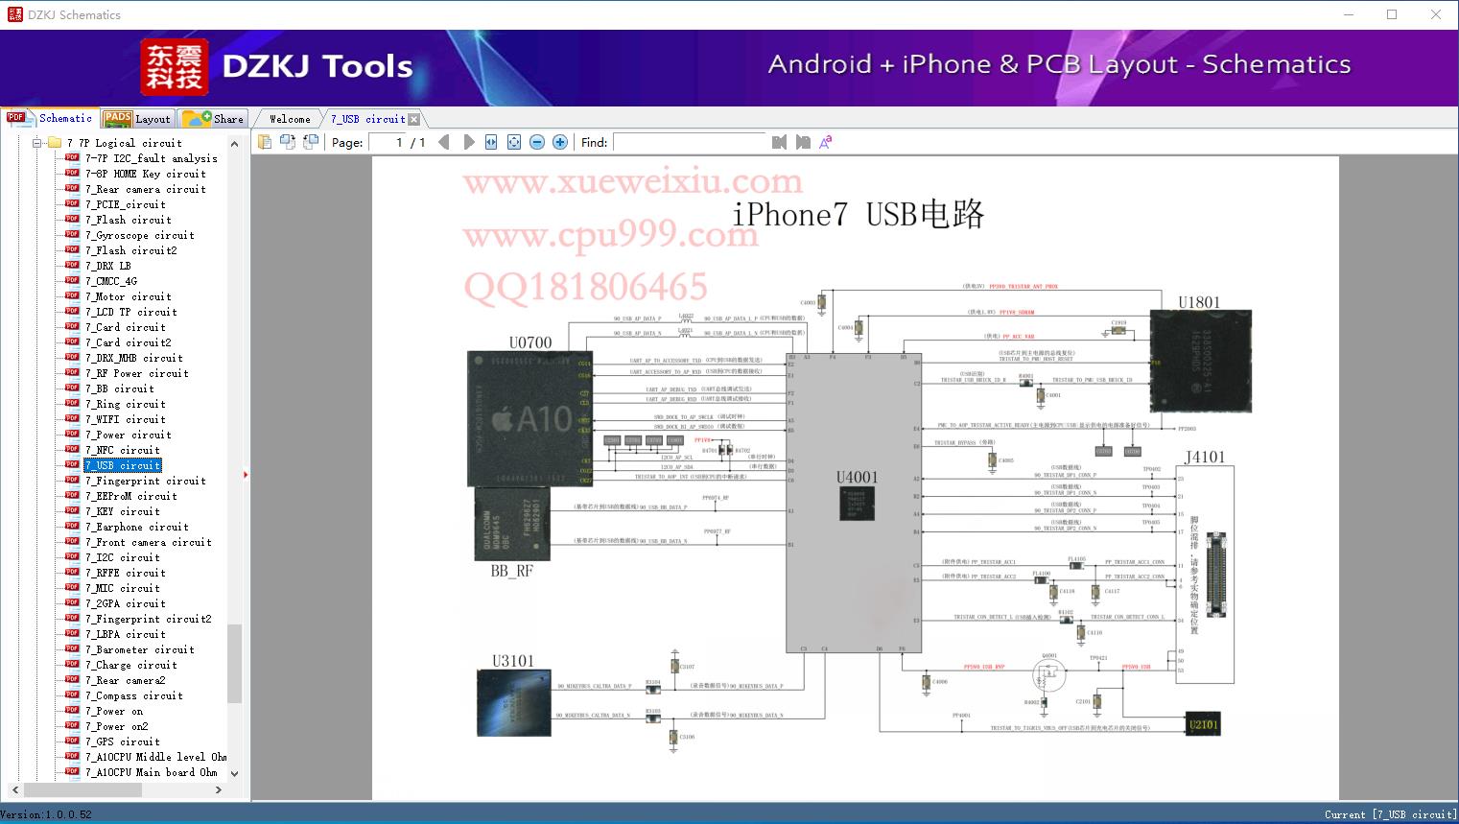Viewport: 1459px width, 824px height.
Task: Open 7_Ring circuit
Action: coord(126,404)
